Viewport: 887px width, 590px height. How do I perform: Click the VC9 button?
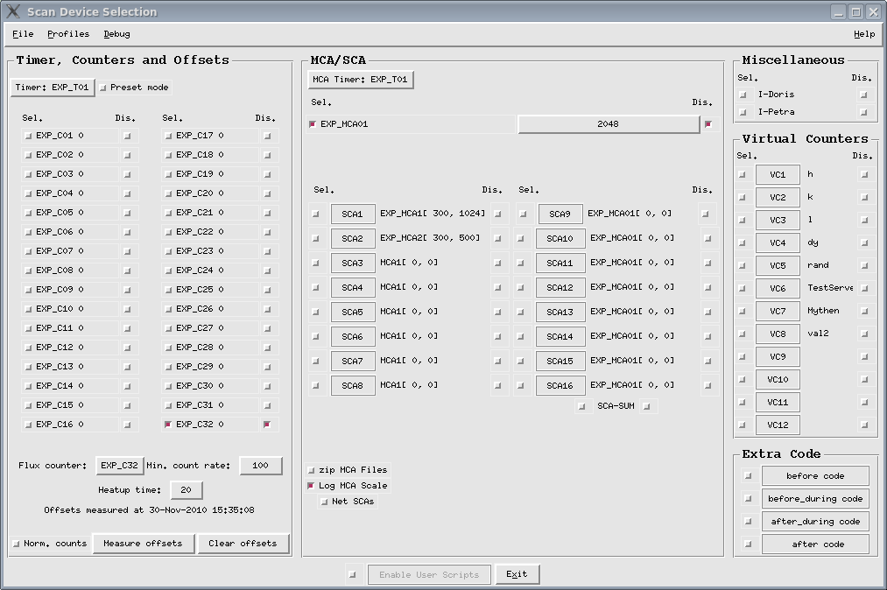[778, 356]
